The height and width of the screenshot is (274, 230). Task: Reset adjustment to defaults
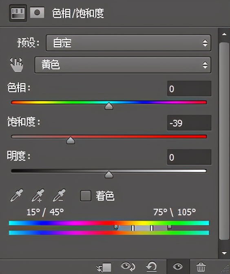(152, 267)
